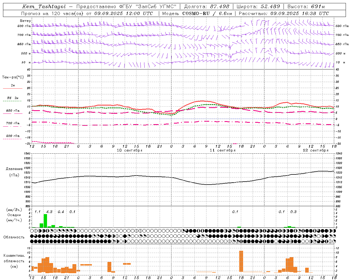350x280 pixels.
Task: Click the Облачность cloud cover label
Action: (x=14, y=237)
